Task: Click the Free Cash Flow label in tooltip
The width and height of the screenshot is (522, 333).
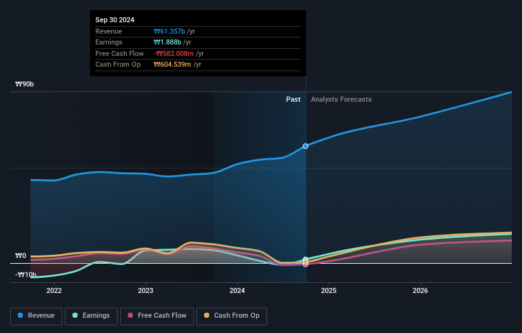Action: [120, 53]
